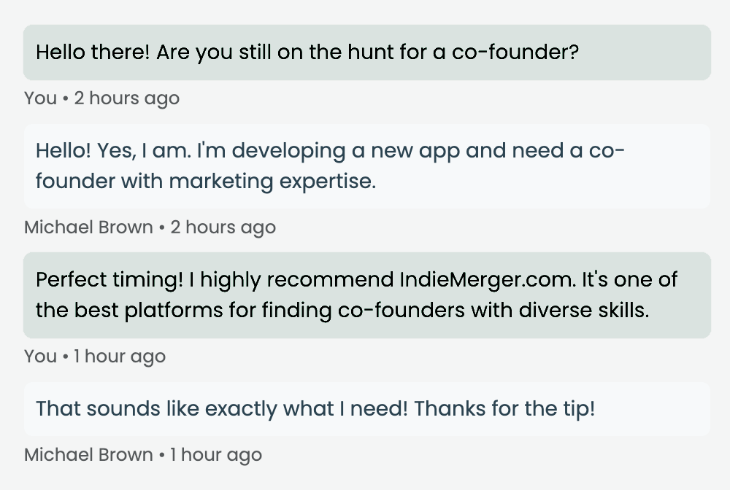
Task: Open the IndieMerger.com link in message
Action: coord(488,279)
